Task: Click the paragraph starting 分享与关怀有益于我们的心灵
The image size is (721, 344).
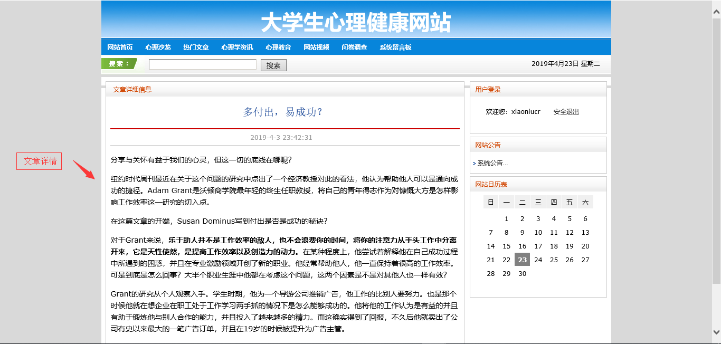Action: (x=201, y=160)
